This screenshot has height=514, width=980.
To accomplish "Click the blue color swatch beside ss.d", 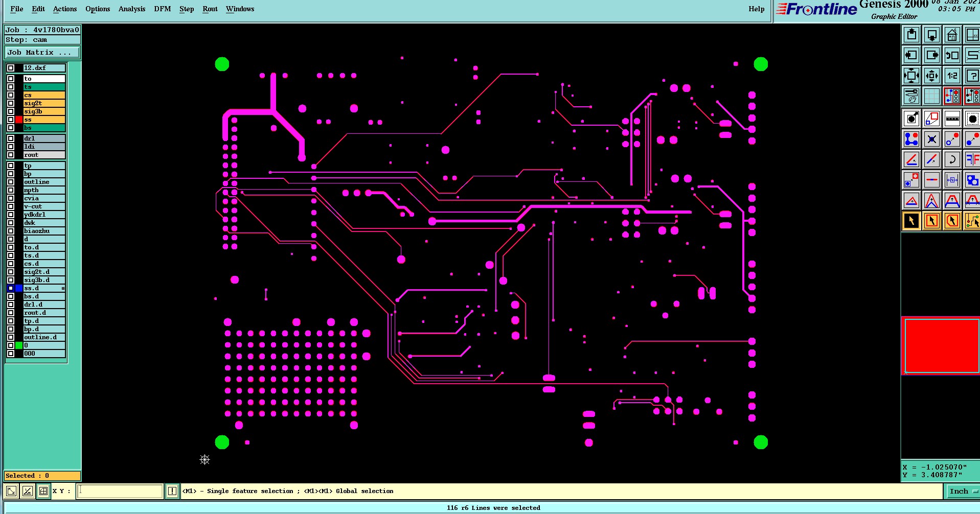I will coord(19,288).
